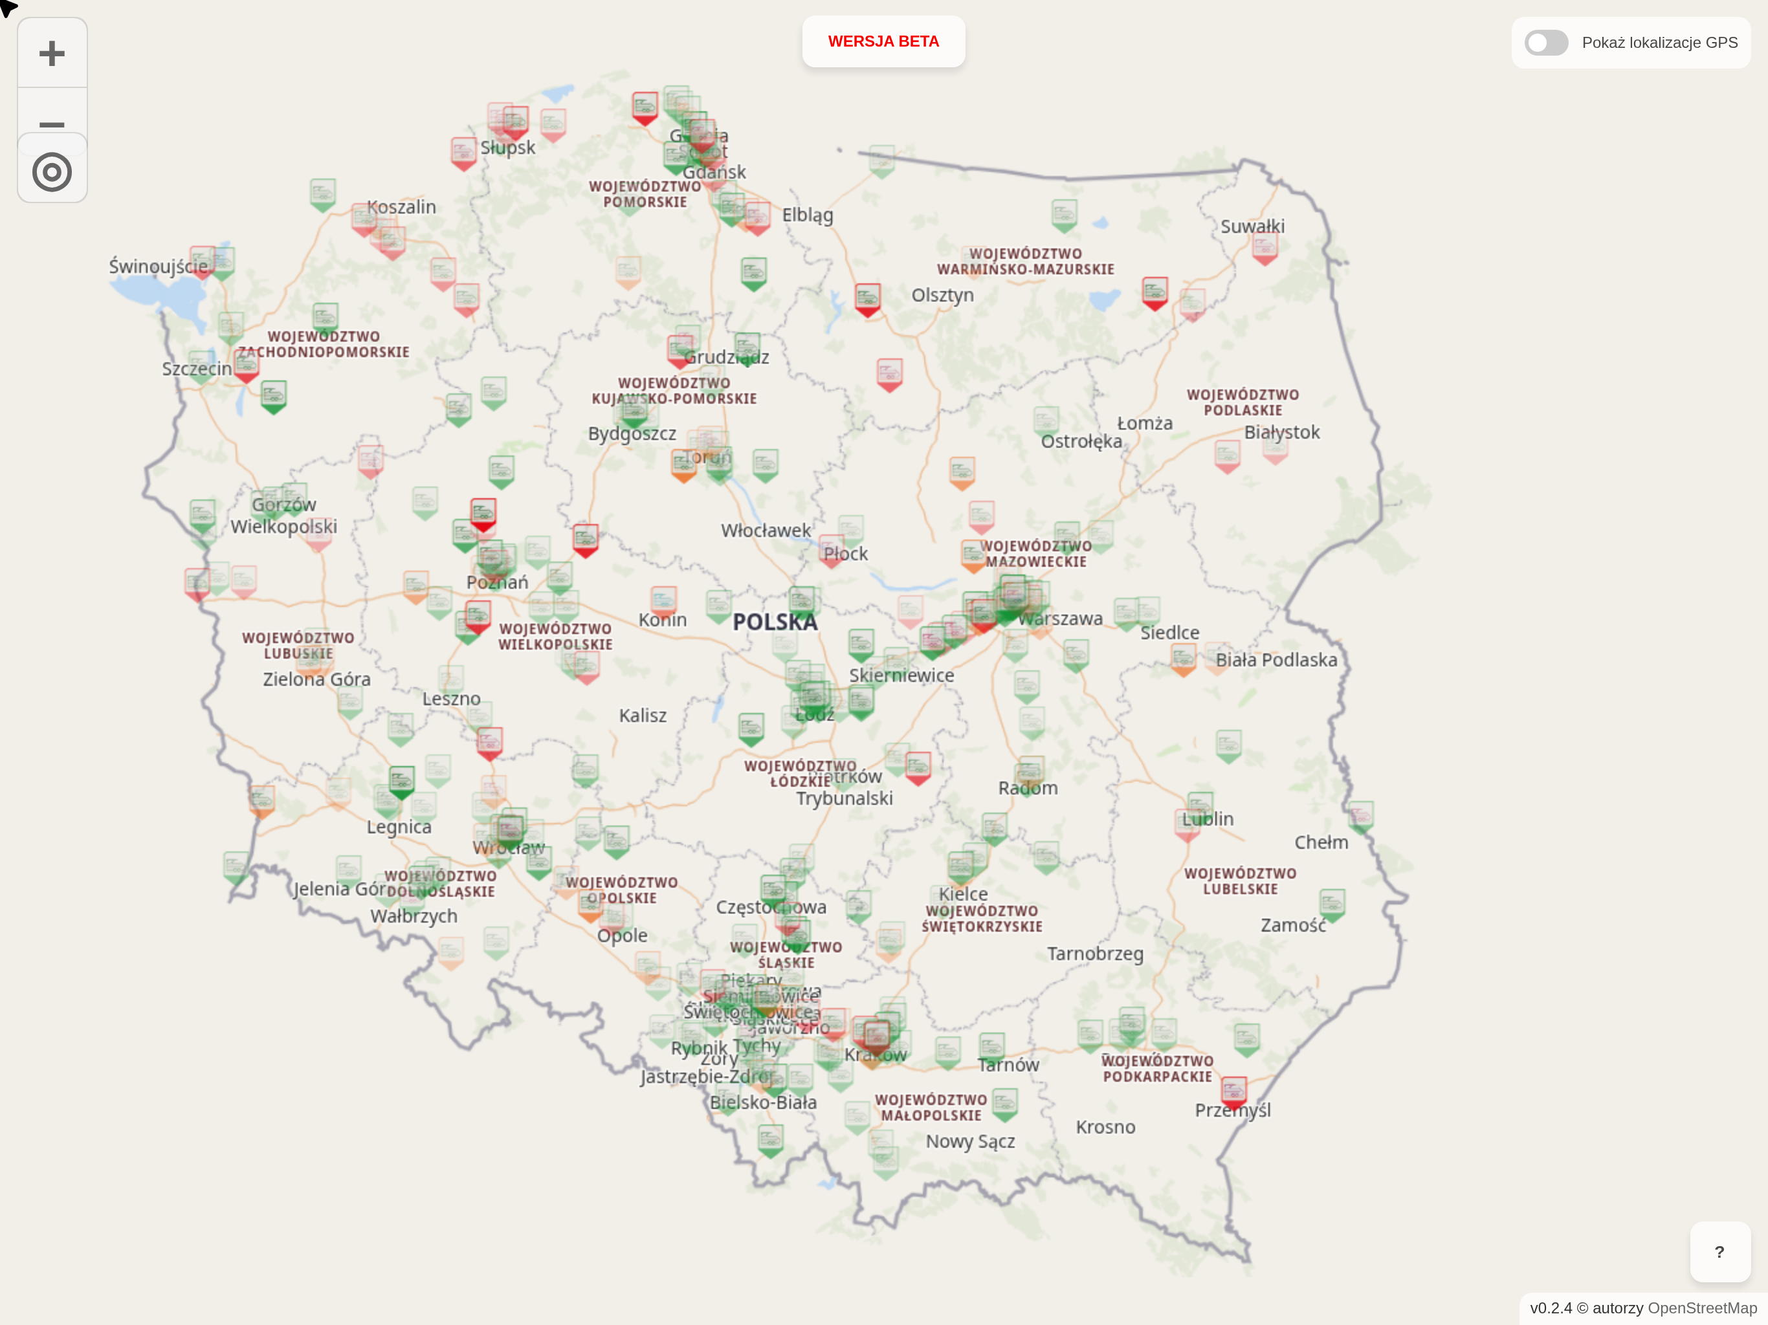Select the red marker south of Leszno
The width and height of the screenshot is (1768, 1325).
(x=489, y=743)
